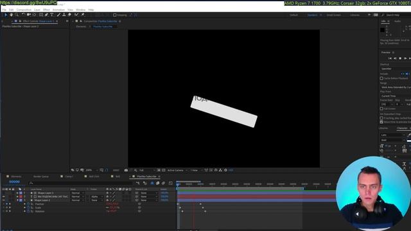Open the timeline Composition Mini-Flowchart icon
This screenshot has width=411, height=231.
pos(138,183)
